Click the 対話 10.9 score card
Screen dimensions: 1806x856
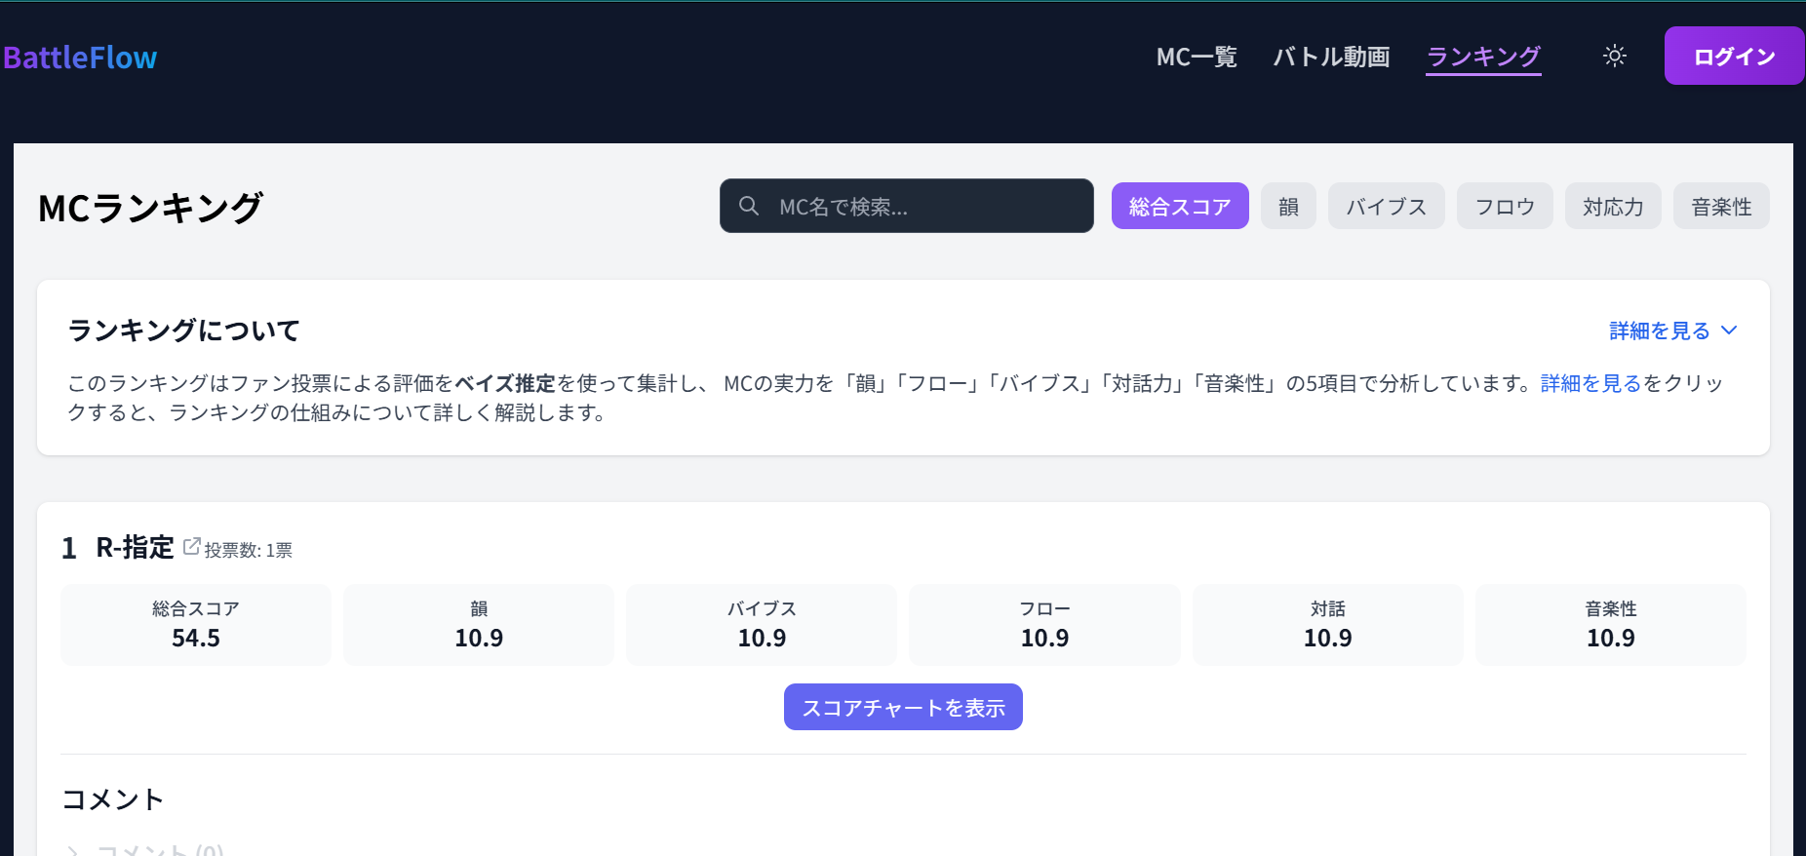1328,625
